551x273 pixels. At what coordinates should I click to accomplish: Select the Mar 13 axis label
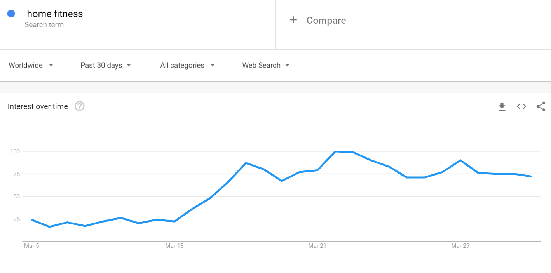point(174,246)
